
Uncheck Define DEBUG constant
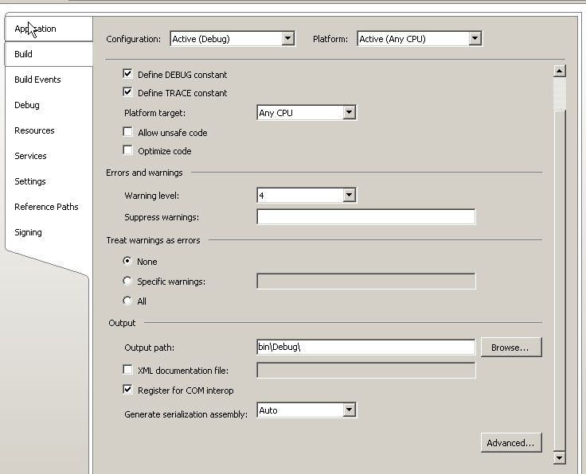pos(128,73)
